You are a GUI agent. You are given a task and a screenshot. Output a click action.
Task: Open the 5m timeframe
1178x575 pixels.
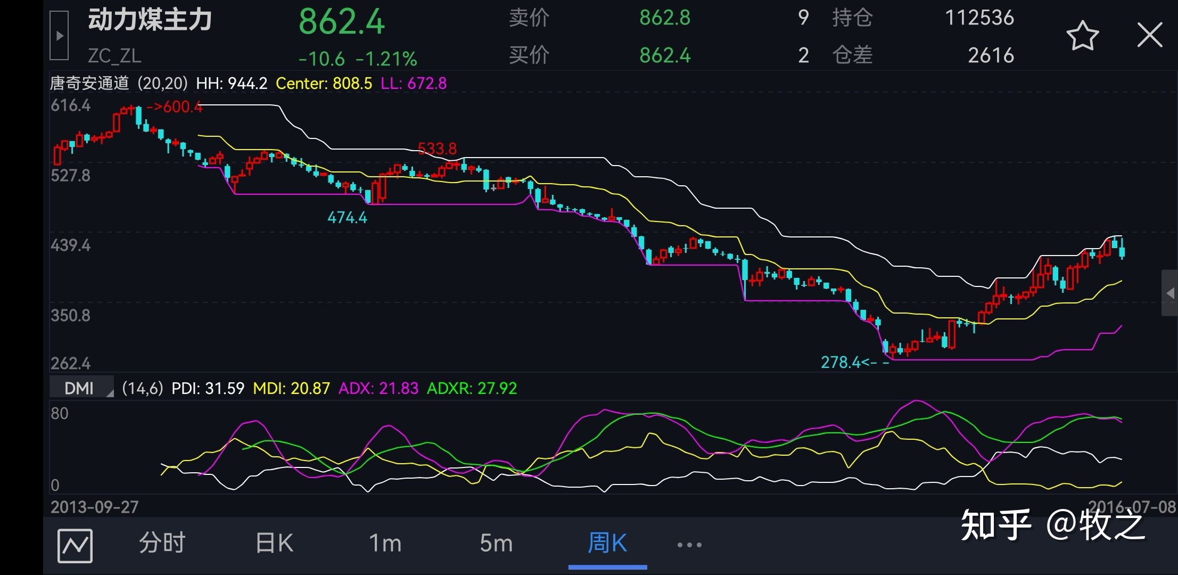pyautogui.click(x=496, y=543)
